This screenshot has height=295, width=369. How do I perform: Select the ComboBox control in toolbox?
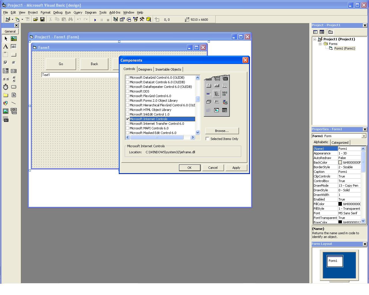click(6, 71)
